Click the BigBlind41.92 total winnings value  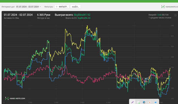(x=82, y=15)
